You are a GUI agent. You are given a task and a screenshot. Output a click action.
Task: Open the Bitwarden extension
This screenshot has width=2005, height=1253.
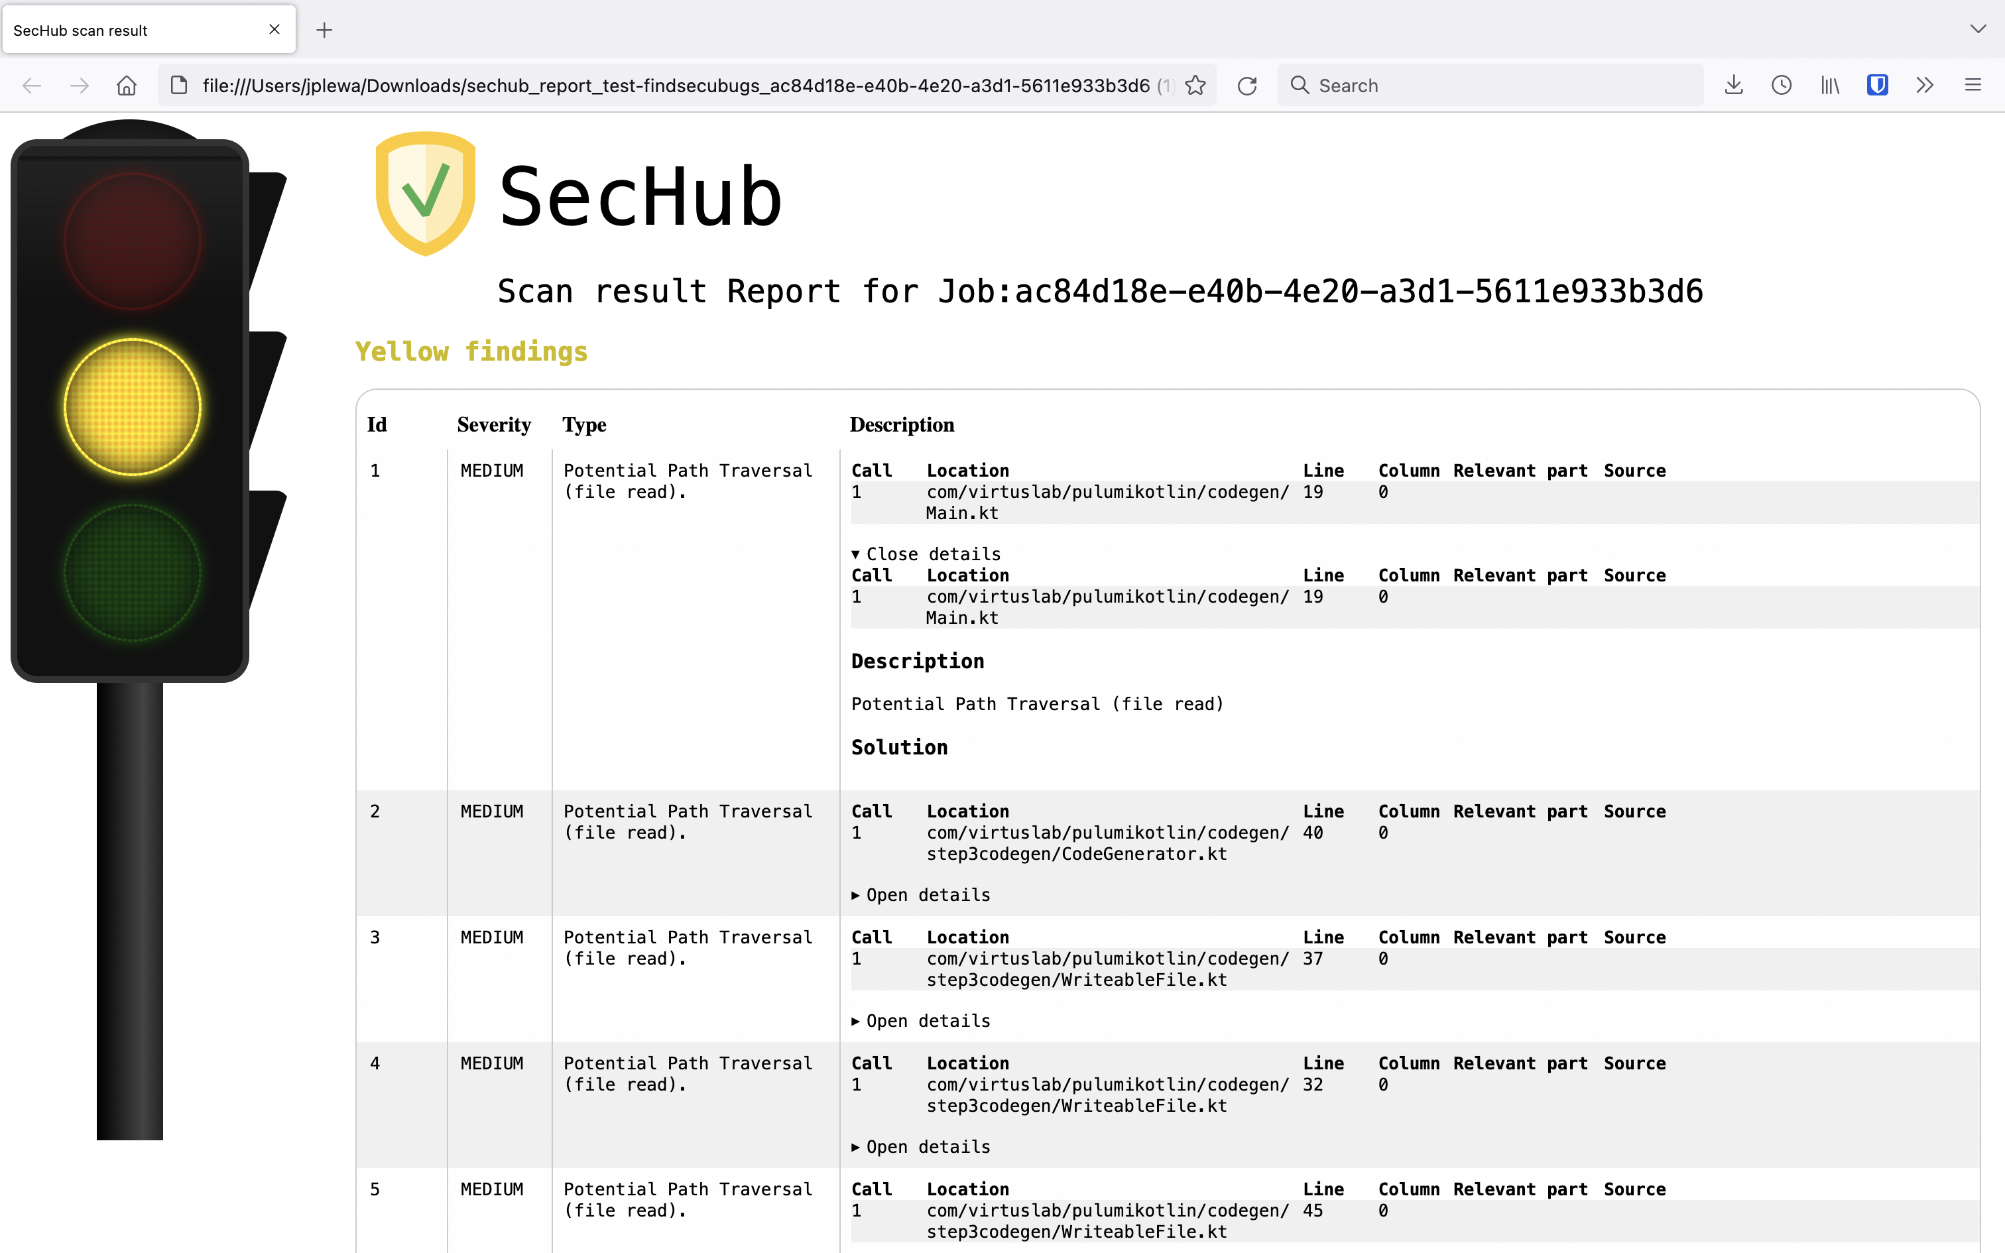click(x=1876, y=86)
